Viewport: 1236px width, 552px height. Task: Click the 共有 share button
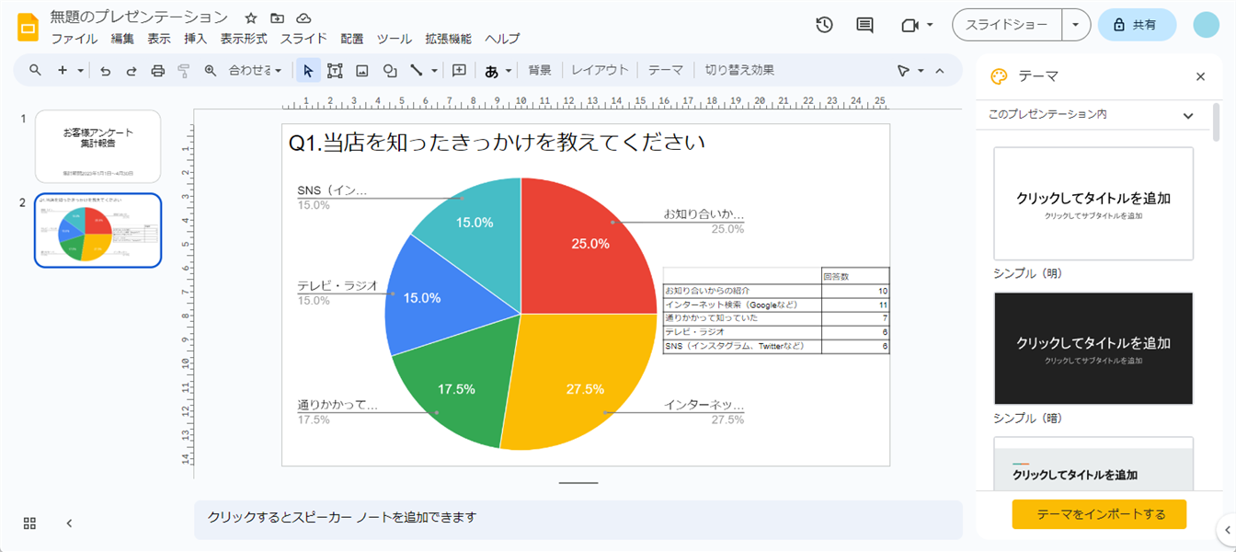[1137, 25]
